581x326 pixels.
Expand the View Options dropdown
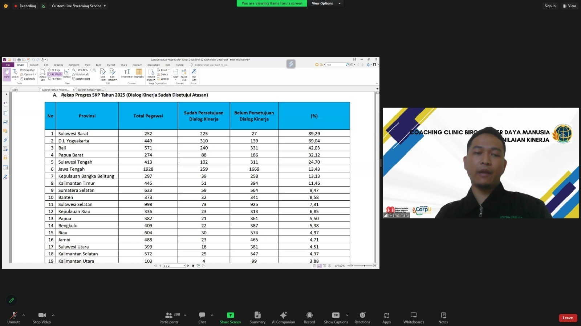click(x=326, y=4)
